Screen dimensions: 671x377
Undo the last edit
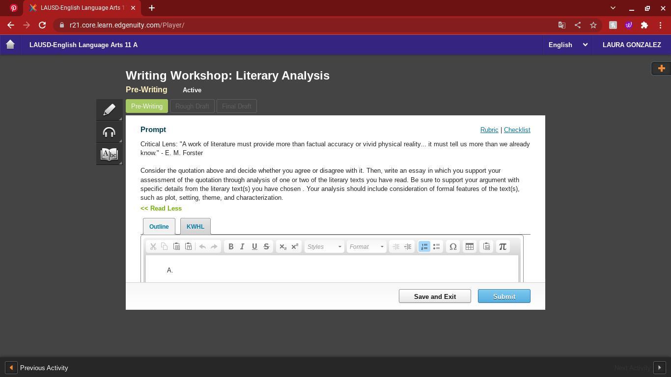[202, 246]
